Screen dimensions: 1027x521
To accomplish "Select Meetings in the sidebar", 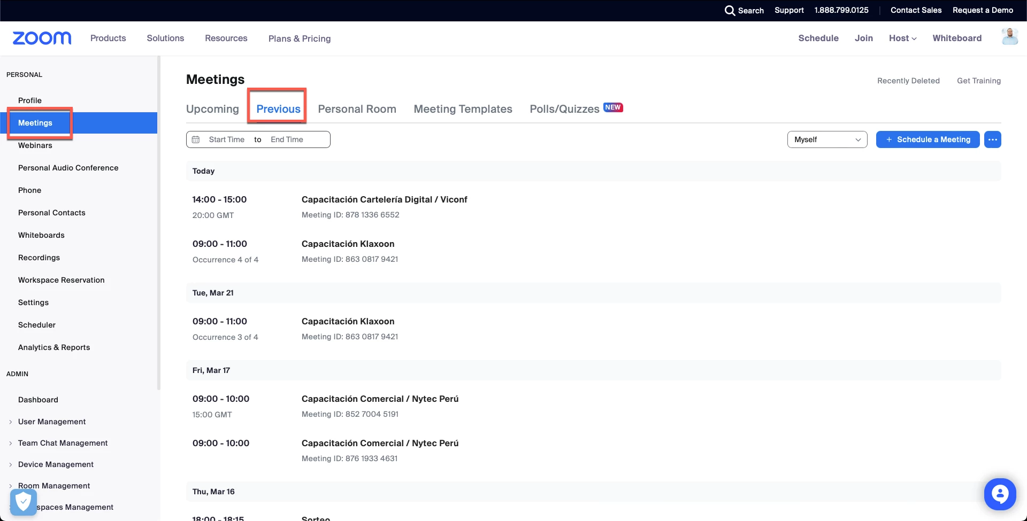I will point(79,123).
